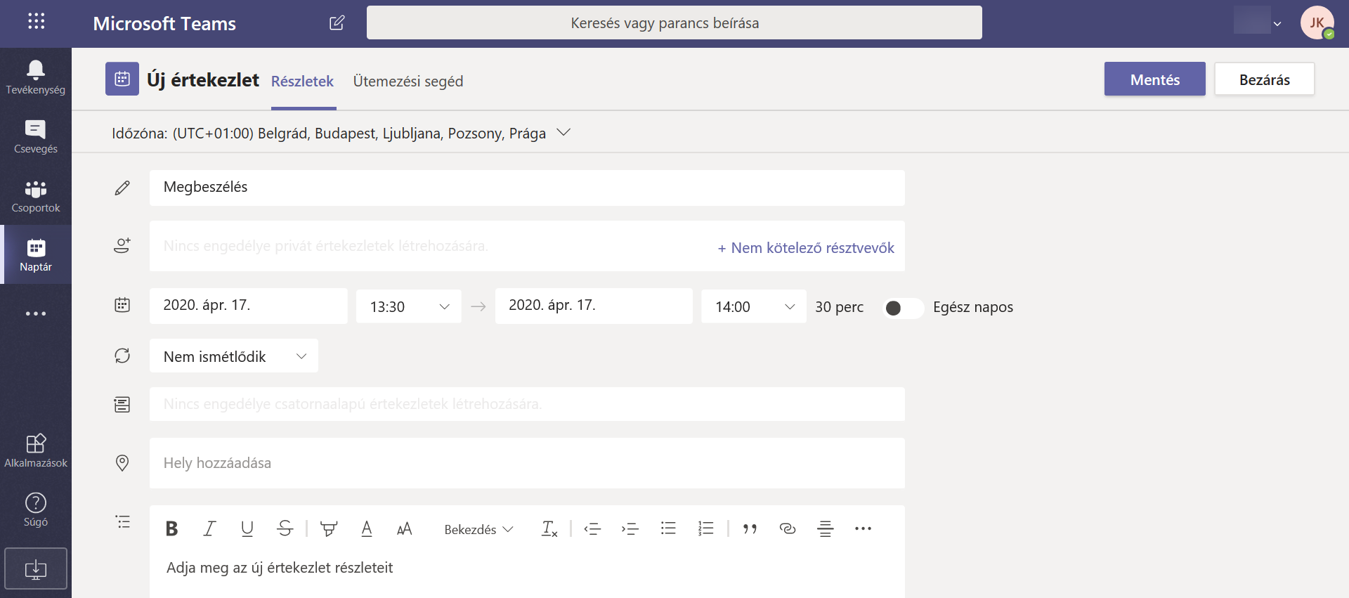The height and width of the screenshot is (598, 1349).
Task: Apply italic formatting in editor toolbar
Action: (x=209, y=528)
